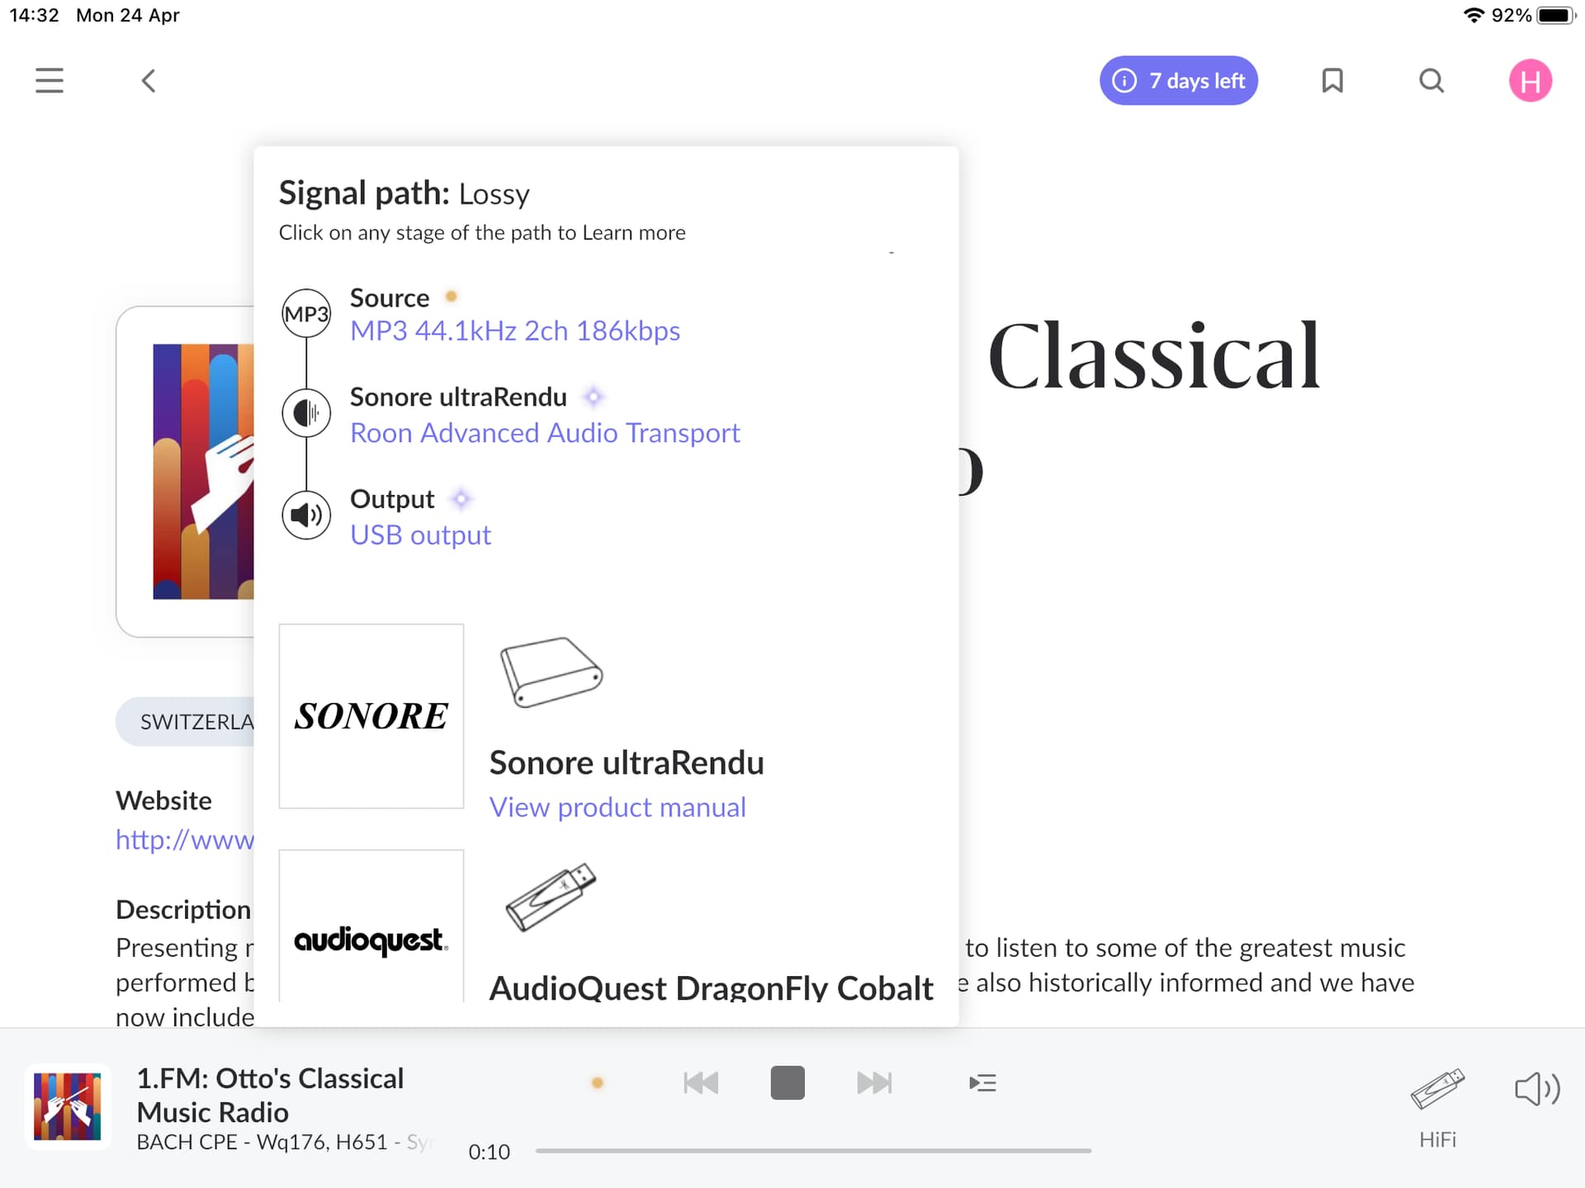The height and width of the screenshot is (1188, 1585).
Task: Click the playback progress bar
Action: point(813,1150)
